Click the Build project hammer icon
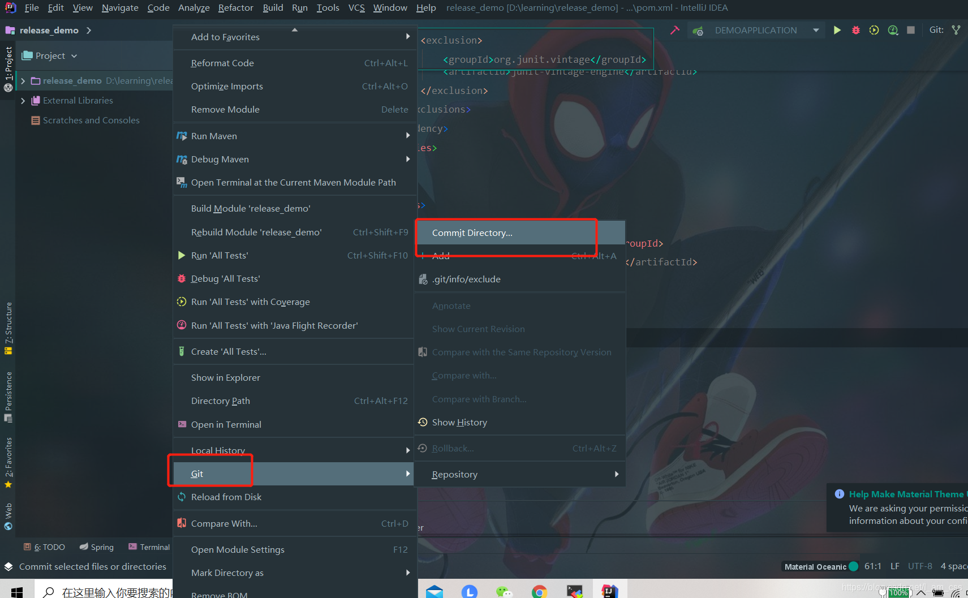This screenshot has width=968, height=598. (674, 30)
